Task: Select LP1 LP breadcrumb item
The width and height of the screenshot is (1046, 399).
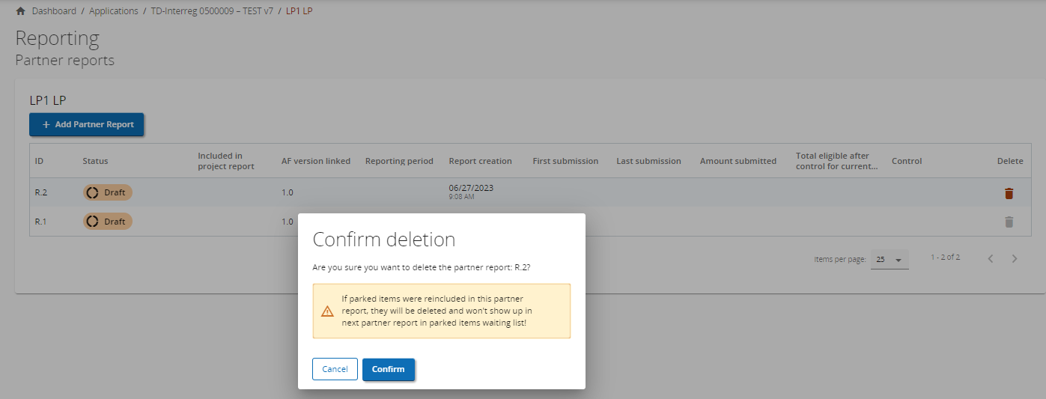Action: (x=299, y=11)
